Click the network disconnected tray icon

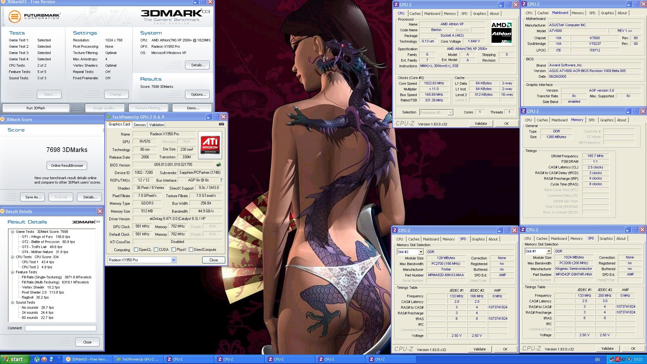point(612,359)
